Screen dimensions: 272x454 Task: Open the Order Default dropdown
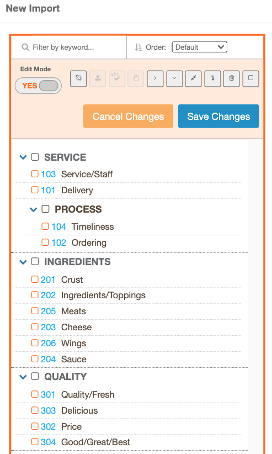[199, 47]
